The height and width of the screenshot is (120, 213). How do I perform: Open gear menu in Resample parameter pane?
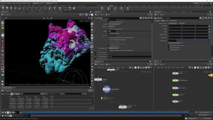point(140,18)
